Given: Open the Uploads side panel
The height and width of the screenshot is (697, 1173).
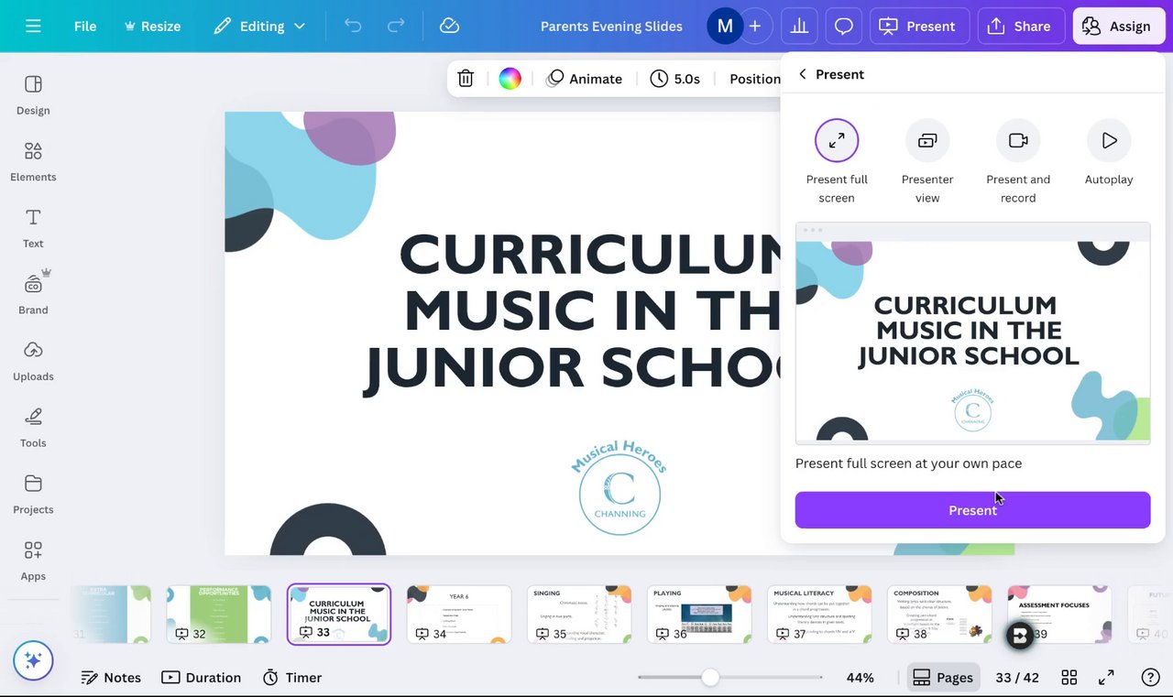Looking at the screenshot, I should tap(33, 362).
